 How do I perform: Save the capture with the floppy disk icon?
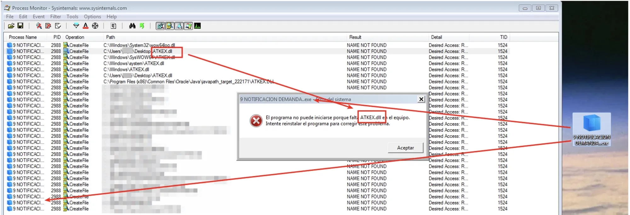click(x=20, y=26)
